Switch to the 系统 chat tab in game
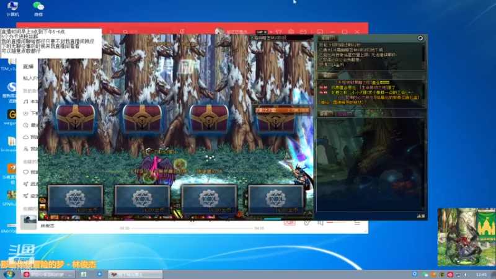This screenshot has width=496, height=279. (x=327, y=38)
